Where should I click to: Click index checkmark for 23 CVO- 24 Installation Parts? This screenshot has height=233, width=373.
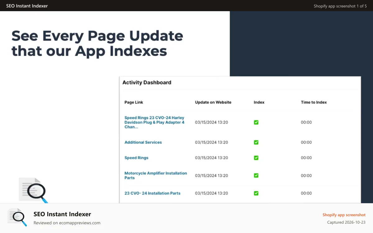coord(256,193)
